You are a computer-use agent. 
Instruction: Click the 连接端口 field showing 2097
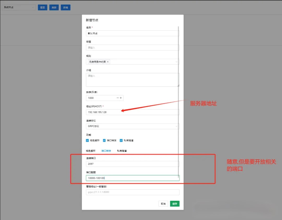point(133,164)
